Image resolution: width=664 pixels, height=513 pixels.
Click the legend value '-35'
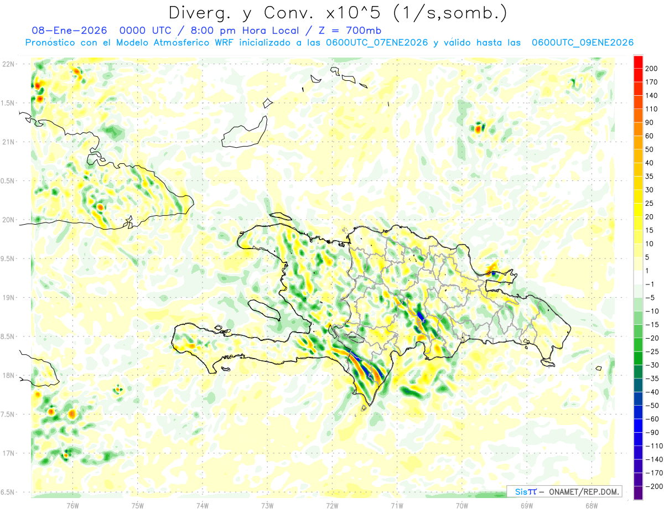pyautogui.click(x=652, y=379)
